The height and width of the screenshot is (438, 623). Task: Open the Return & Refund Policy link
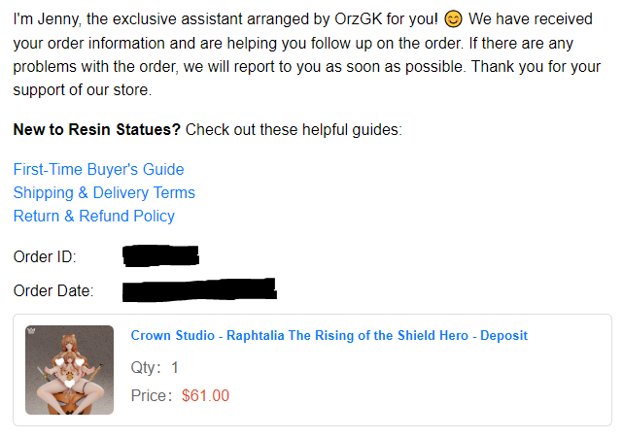tap(94, 216)
